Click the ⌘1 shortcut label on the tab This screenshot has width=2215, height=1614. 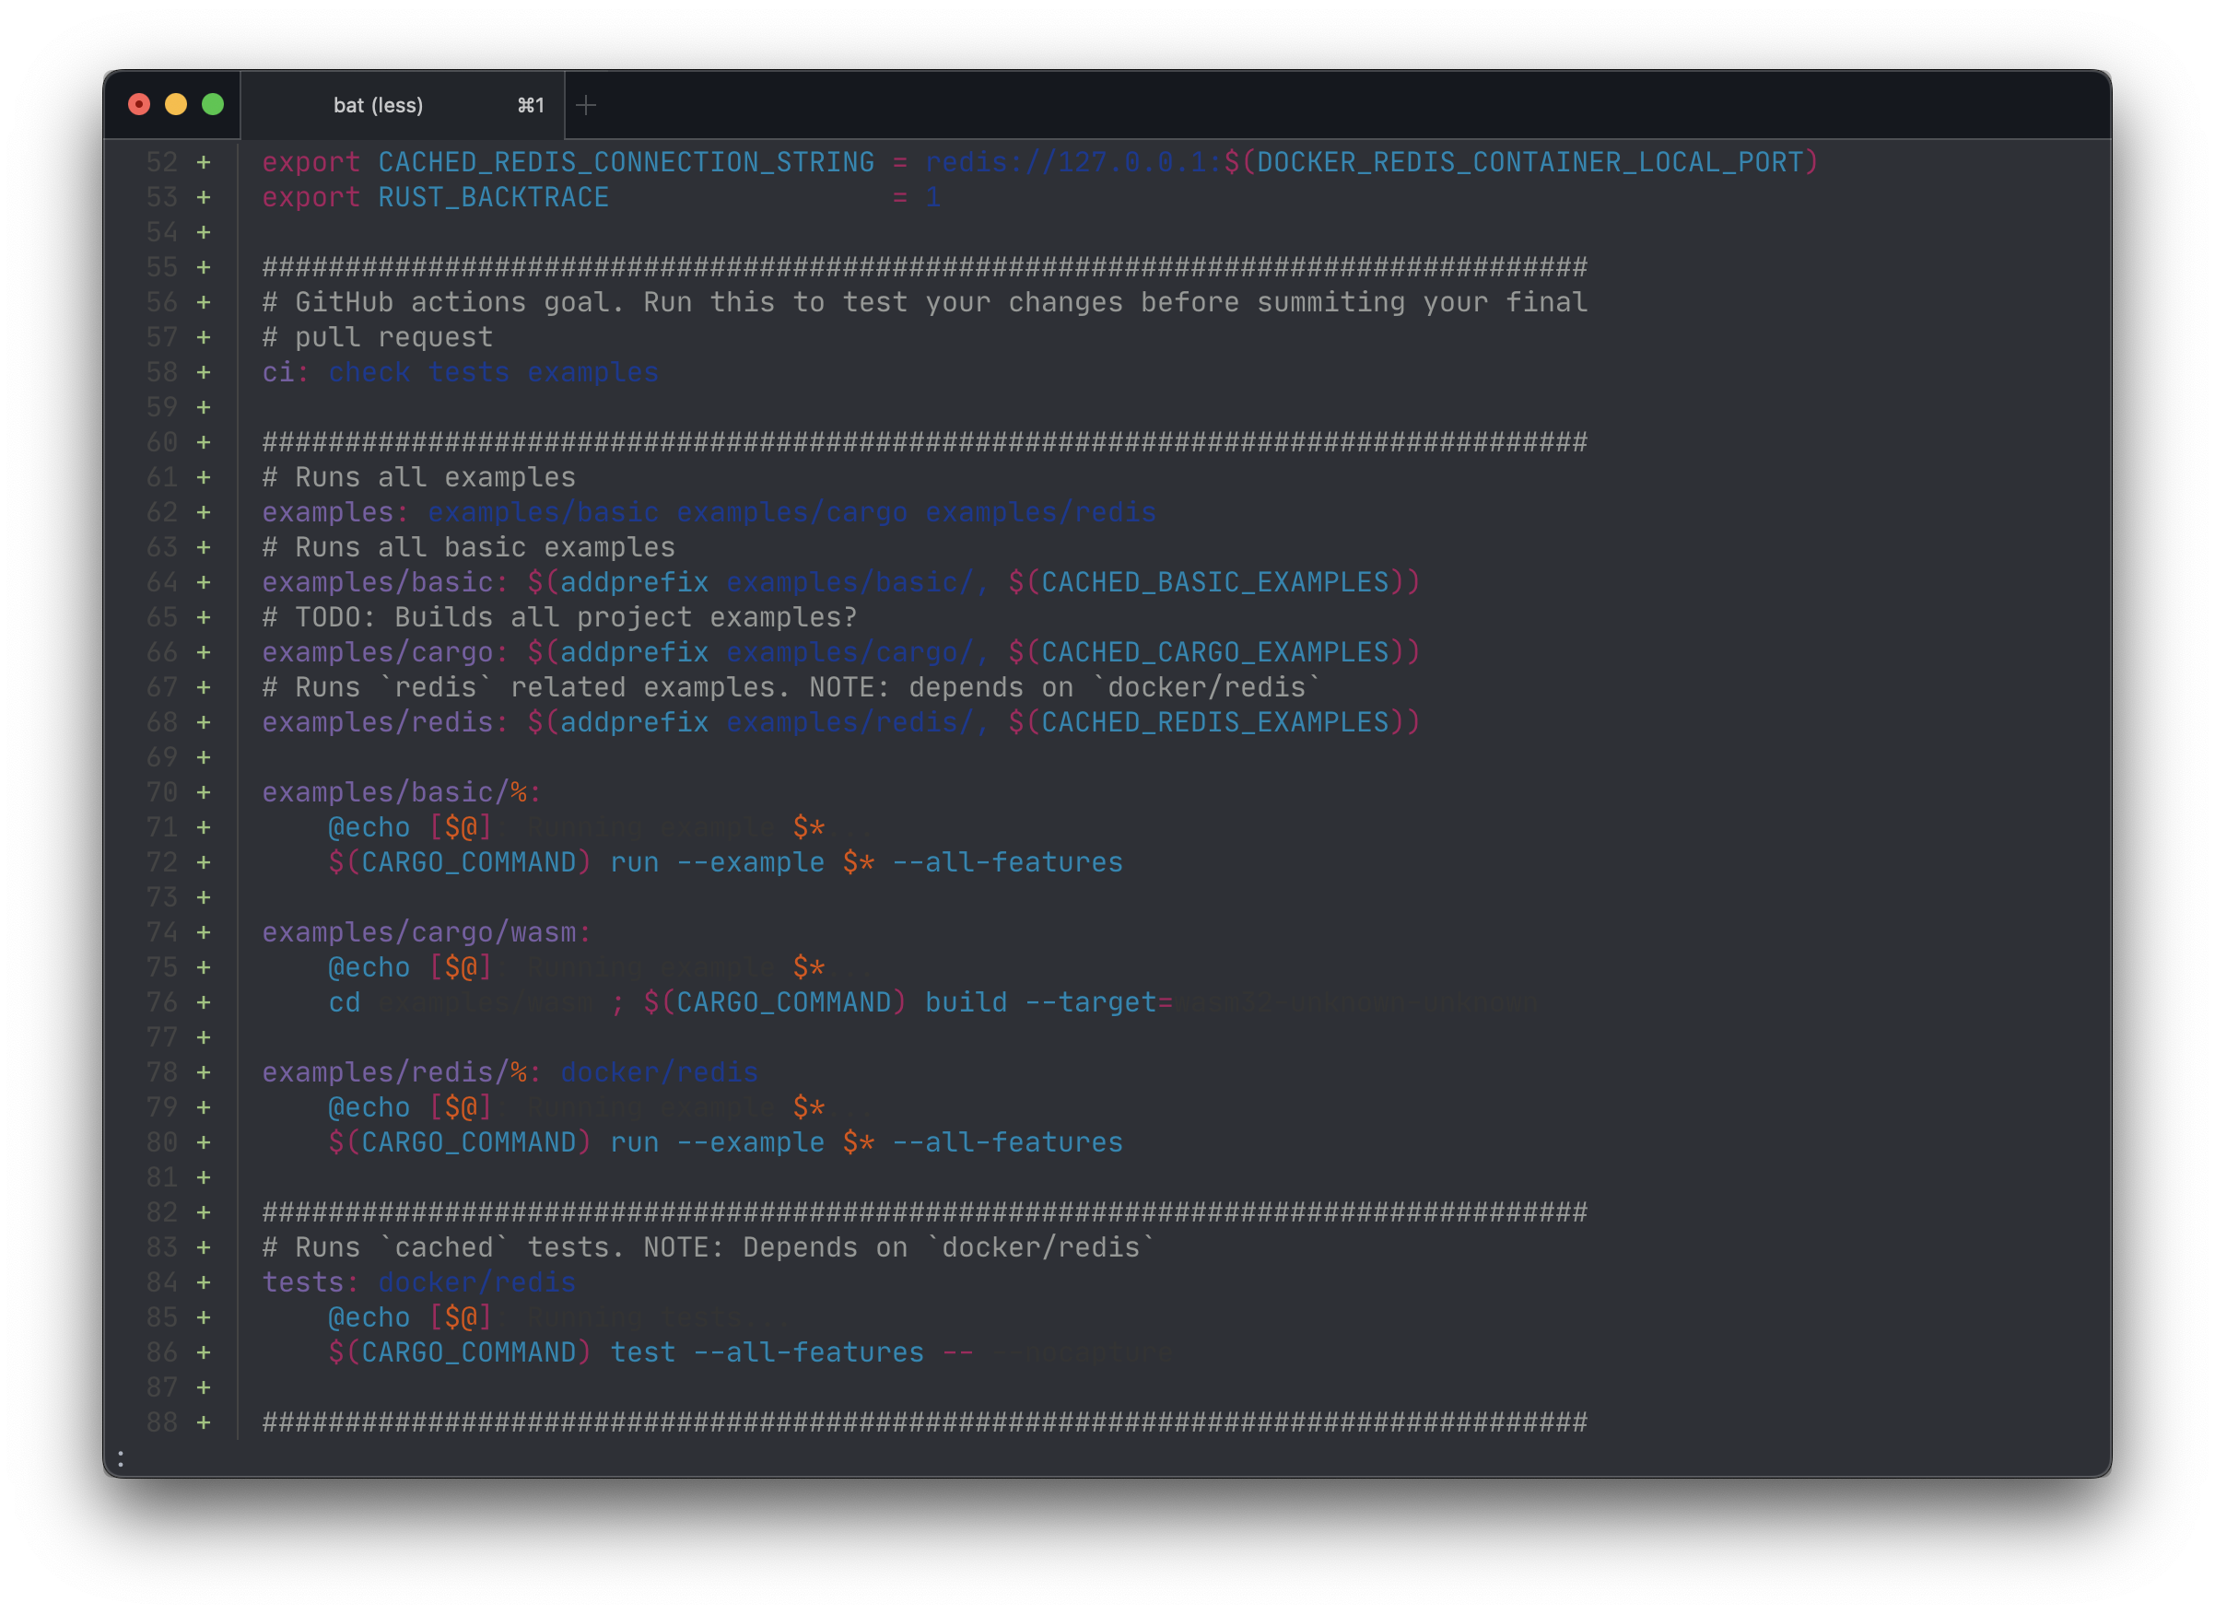[531, 104]
